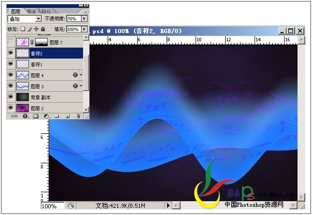The height and width of the screenshot is (215, 312).
Task: Click layer style effects icon on 图层 3
Action: [x=75, y=86]
